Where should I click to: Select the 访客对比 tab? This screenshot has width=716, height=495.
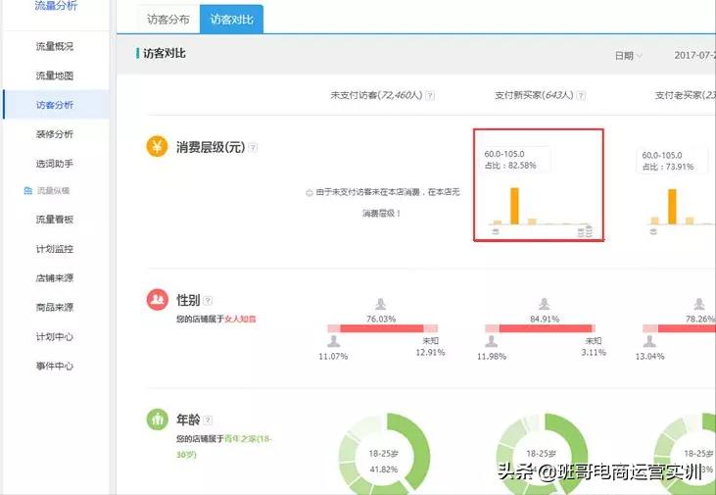[231, 20]
